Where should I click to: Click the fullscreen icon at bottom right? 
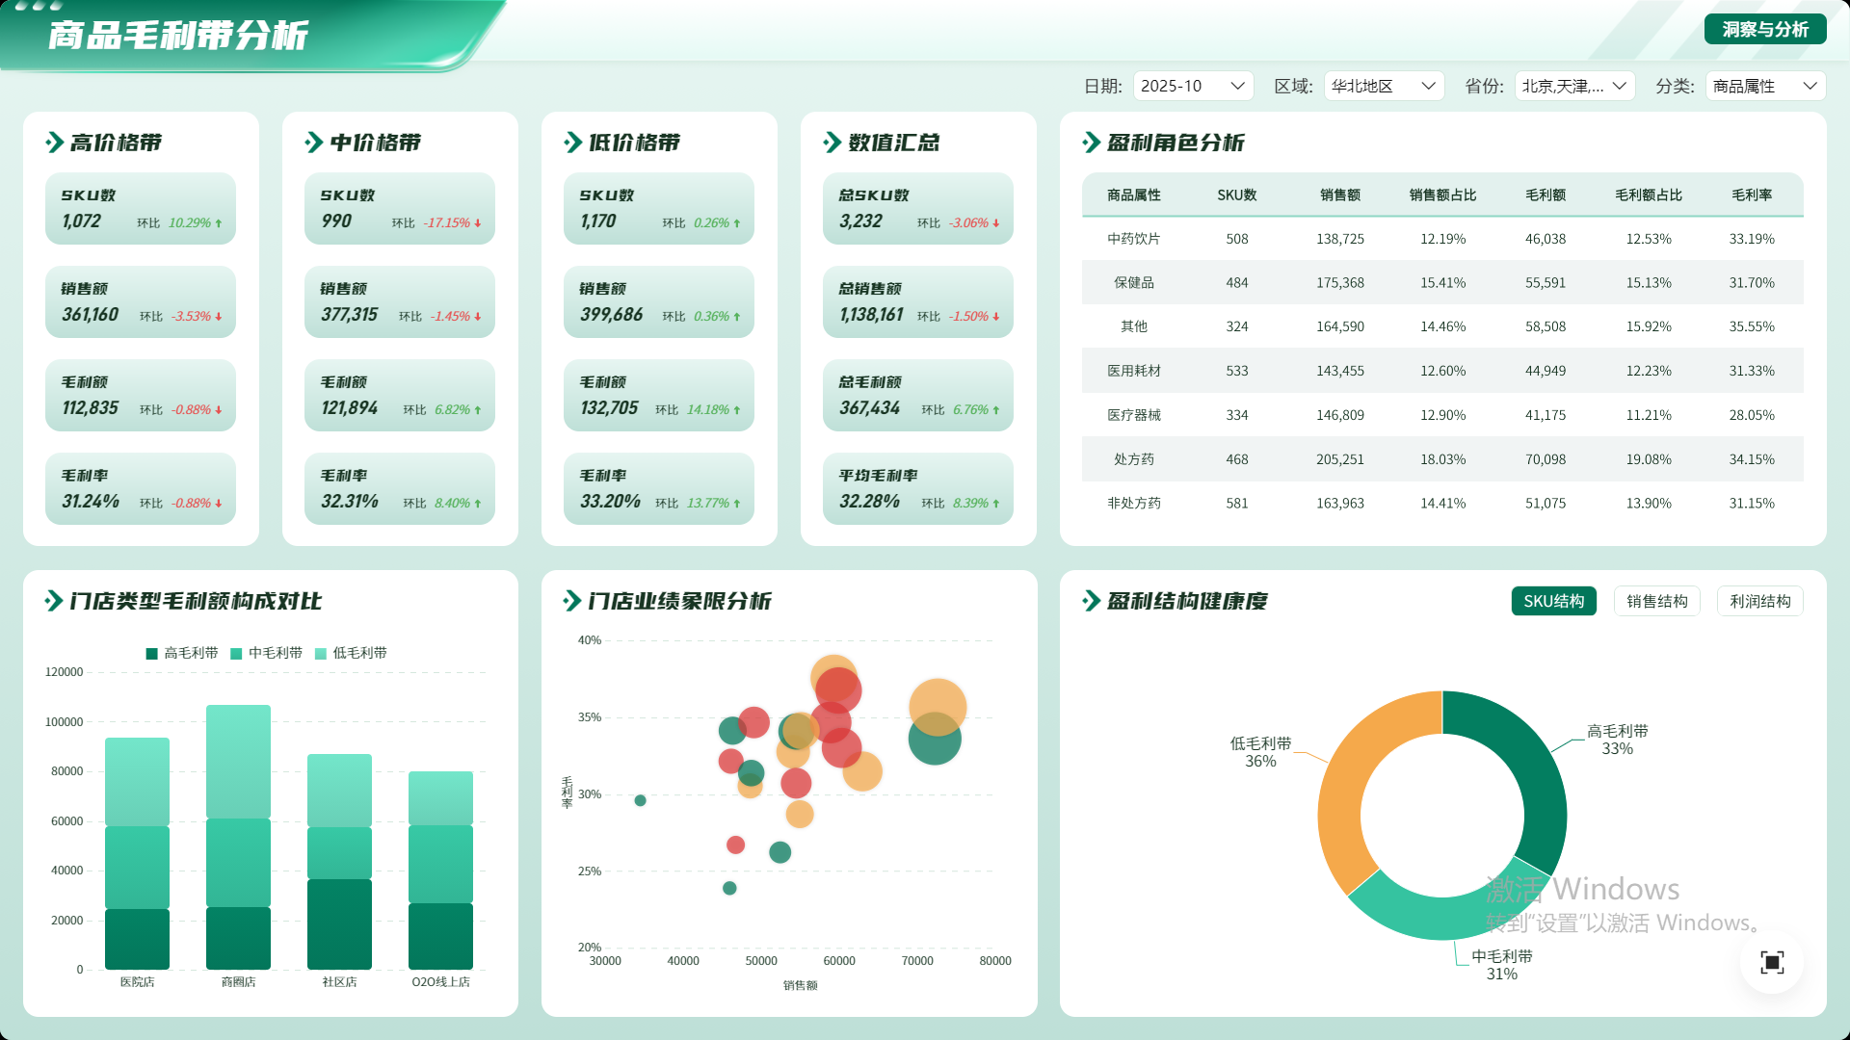(x=1771, y=962)
